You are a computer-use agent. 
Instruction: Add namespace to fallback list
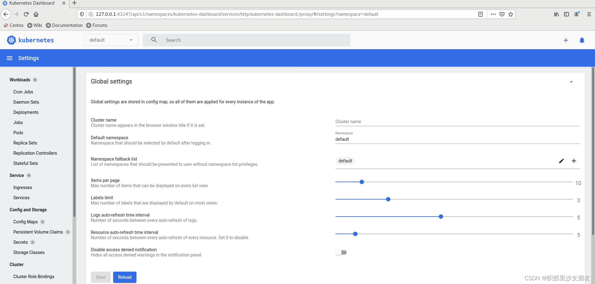tap(574, 161)
